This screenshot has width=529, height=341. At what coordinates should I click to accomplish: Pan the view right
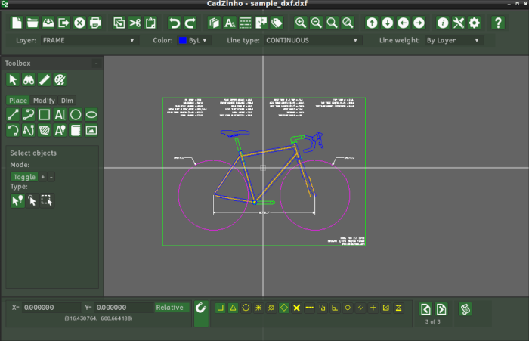click(419, 23)
